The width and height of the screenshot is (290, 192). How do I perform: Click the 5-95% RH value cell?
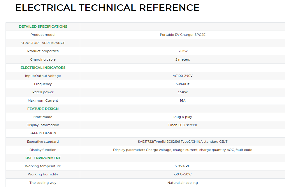pos(182,166)
